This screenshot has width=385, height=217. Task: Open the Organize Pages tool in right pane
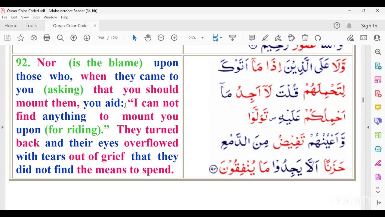(x=378, y=80)
